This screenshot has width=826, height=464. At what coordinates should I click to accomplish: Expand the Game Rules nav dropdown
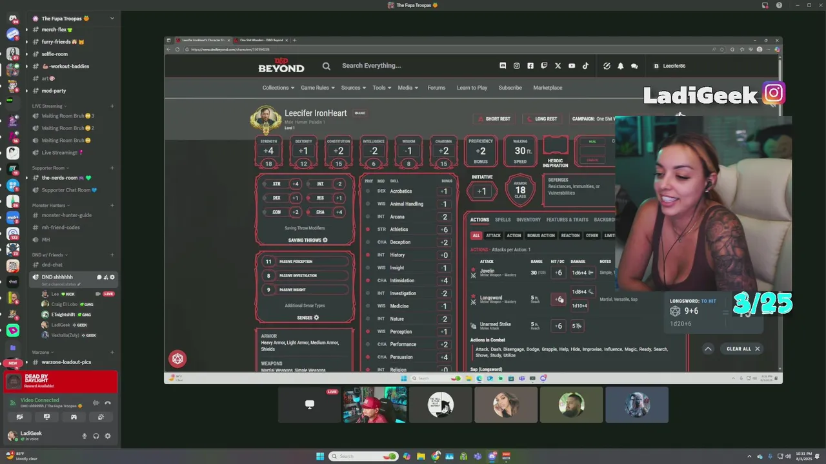coord(317,88)
